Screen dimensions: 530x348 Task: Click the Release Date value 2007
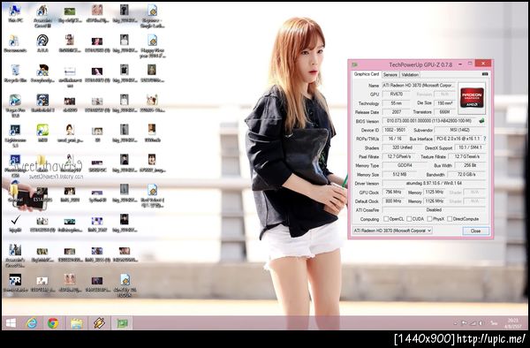tap(396, 112)
